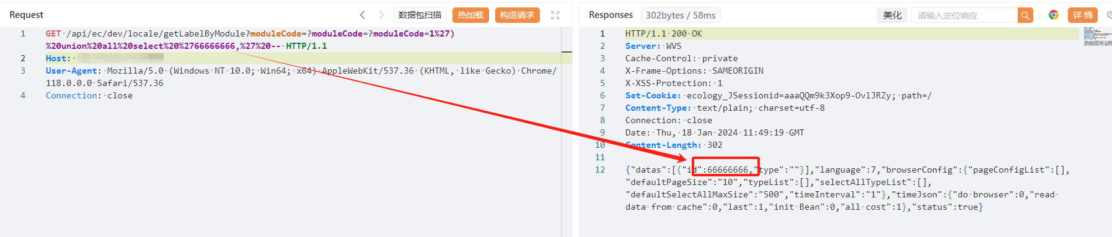
Task: Click the 美化 beautify button
Action: 893,15
